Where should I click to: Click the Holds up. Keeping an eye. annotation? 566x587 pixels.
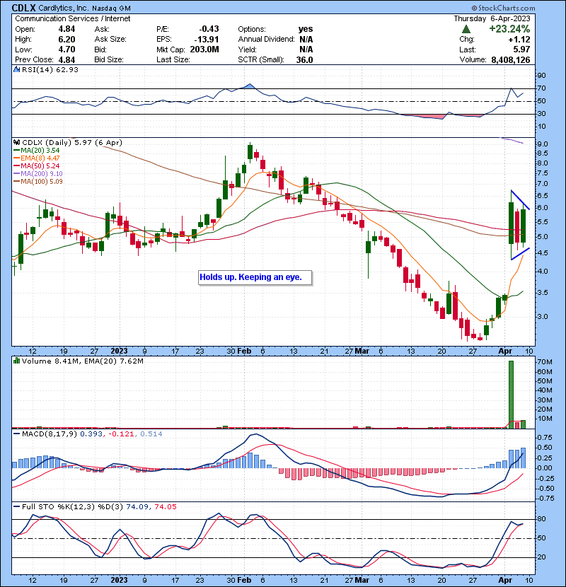pos(255,277)
